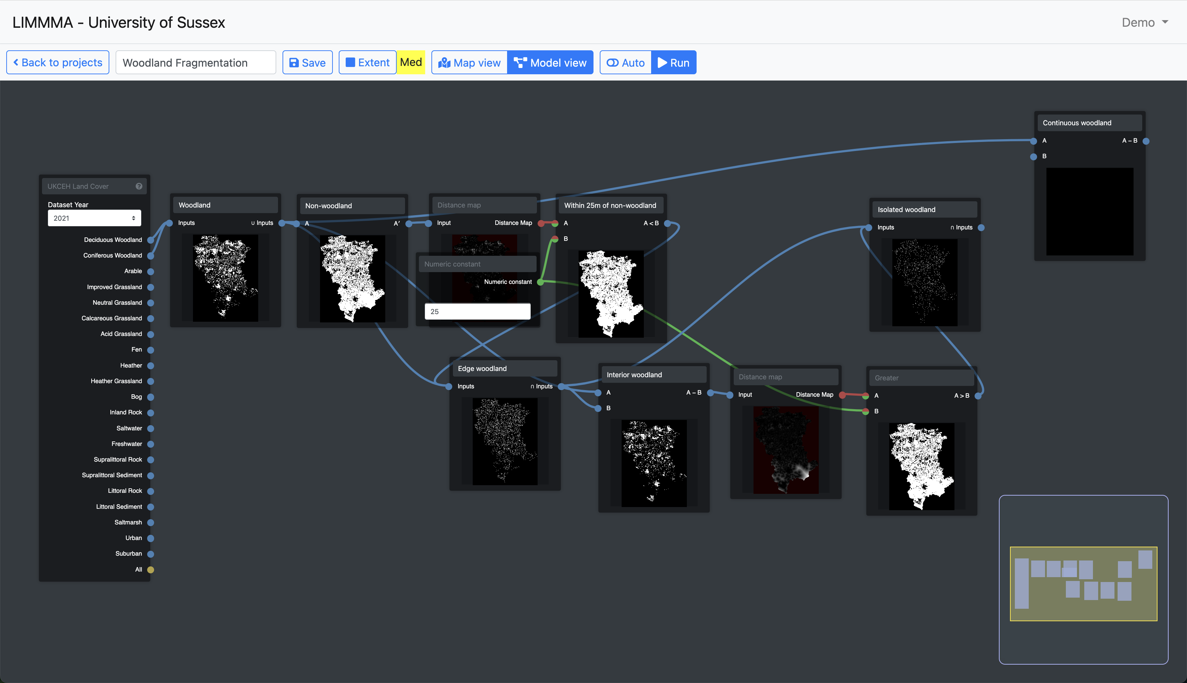Click the Continuous woodland B input socket
Viewport: 1187px width, 683px height.
[1033, 157]
